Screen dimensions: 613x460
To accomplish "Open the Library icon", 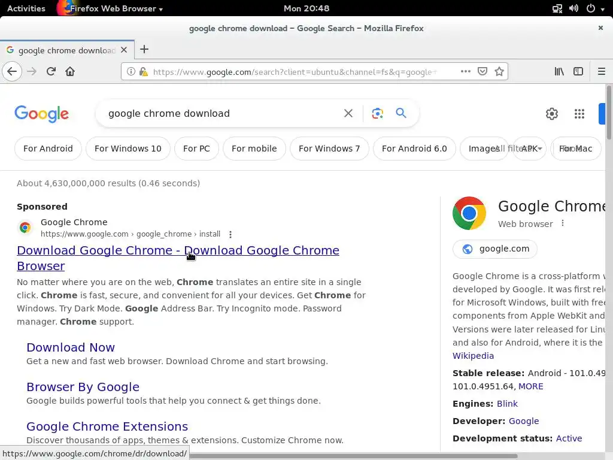I will pos(559,72).
